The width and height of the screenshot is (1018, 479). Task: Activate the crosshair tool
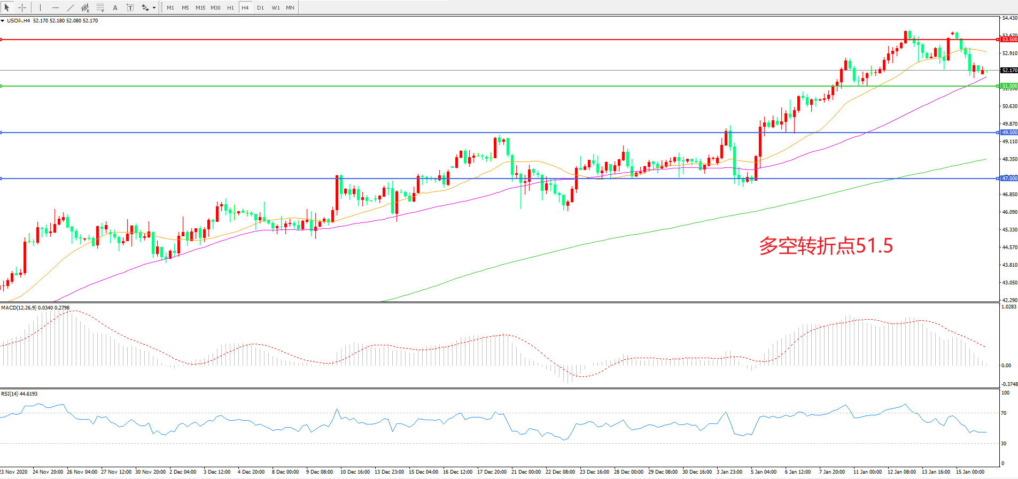pos(22,7)
